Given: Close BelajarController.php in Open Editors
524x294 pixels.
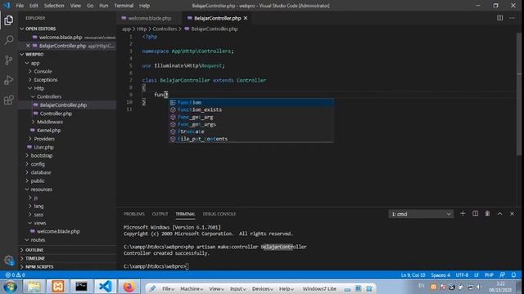Looking at the screenshot, I should point(28,46).
